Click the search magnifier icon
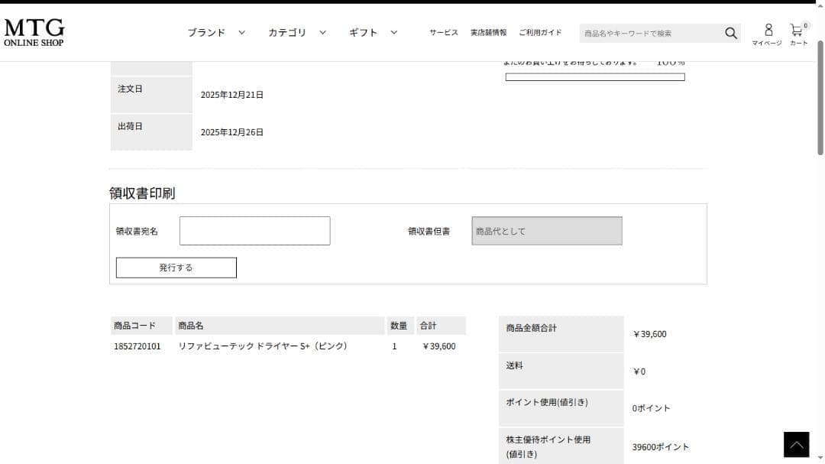Screen dimensions: 825x464 pyautogui.click(x=730, y=33)
